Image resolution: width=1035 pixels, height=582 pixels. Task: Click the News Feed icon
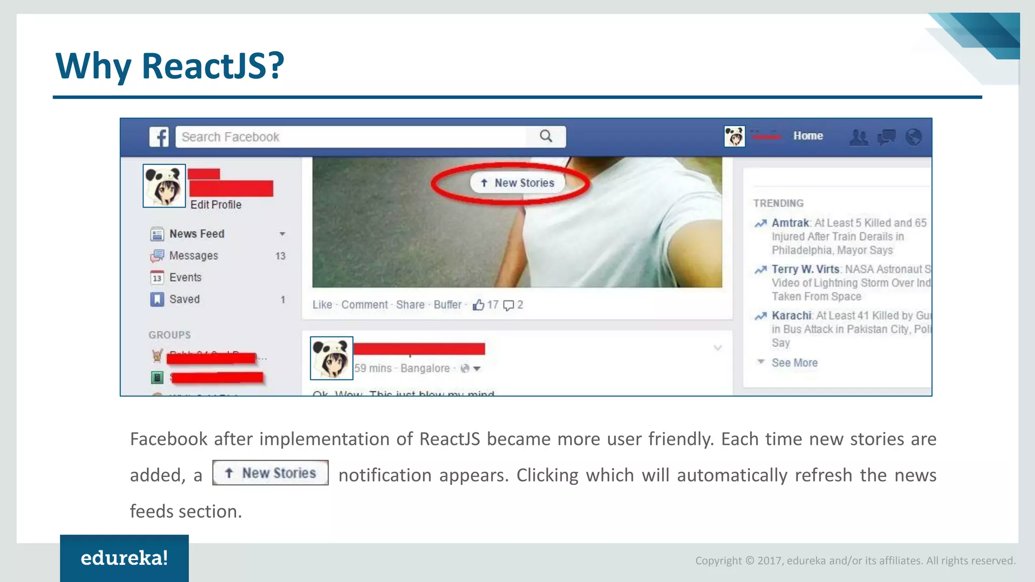pyautogui.click(x=157, y=234)
